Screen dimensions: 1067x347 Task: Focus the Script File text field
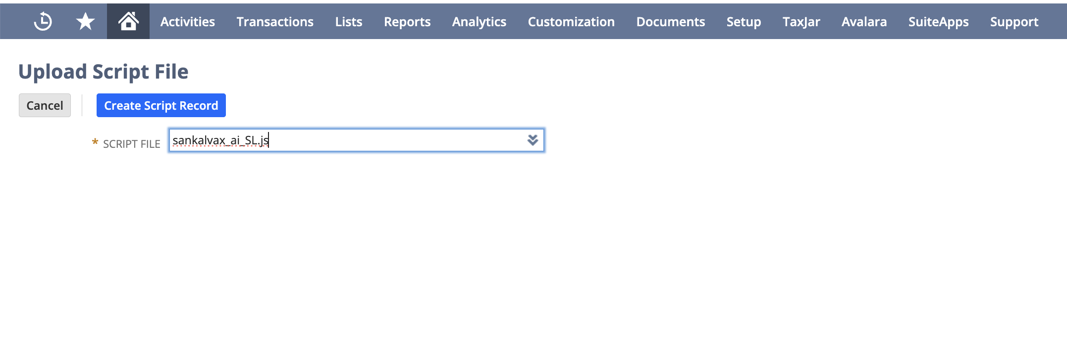[347, 140]
